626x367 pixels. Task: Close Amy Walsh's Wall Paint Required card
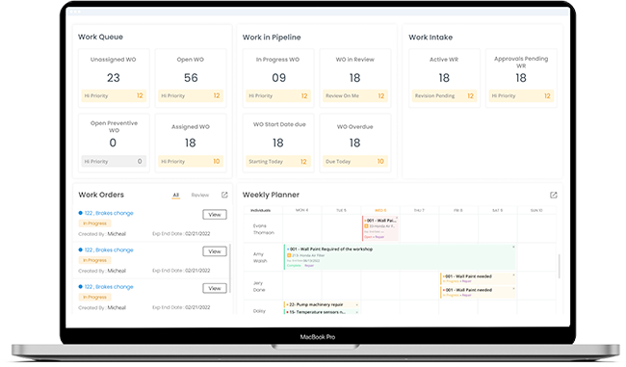[x=513, y=247]
